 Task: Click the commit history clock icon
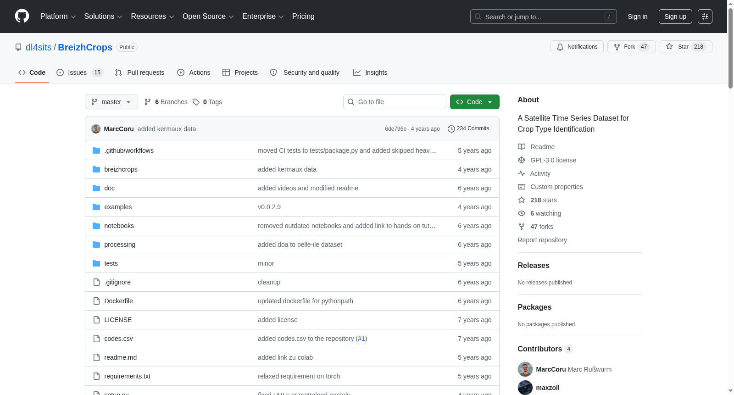click(451, 129)
